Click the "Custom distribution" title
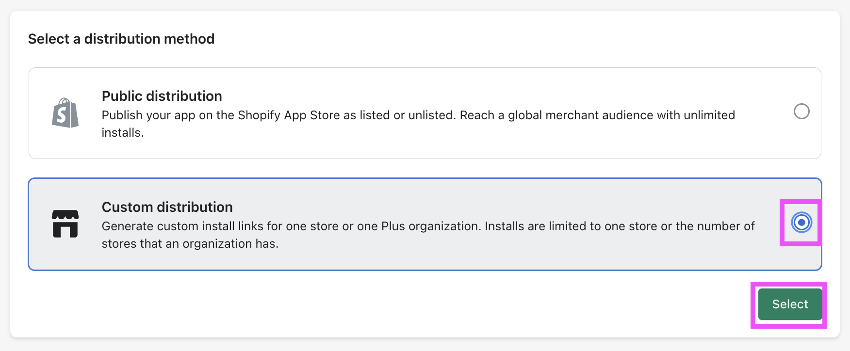The width and height of the screenshot is (850, 351). (167, 207)
